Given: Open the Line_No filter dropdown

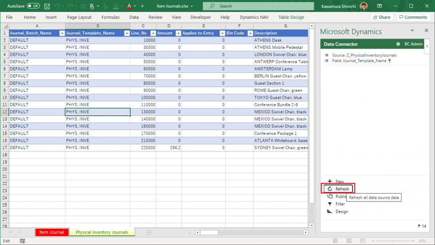Looking at the screenshot, I should coord(153,33).
